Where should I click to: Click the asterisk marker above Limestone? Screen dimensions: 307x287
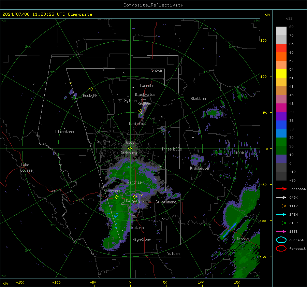point(64,129)
